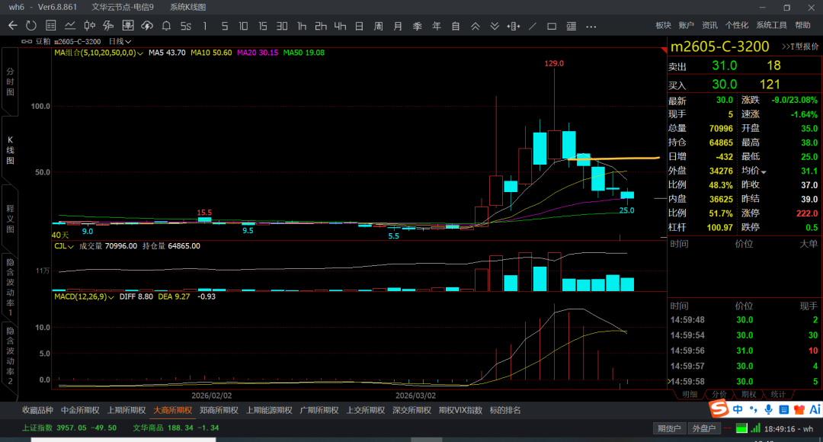Click the refresh icon in the toolbar
Image resolution: width=823 pixels, height=442 pixels.
(x=31, y=26)
